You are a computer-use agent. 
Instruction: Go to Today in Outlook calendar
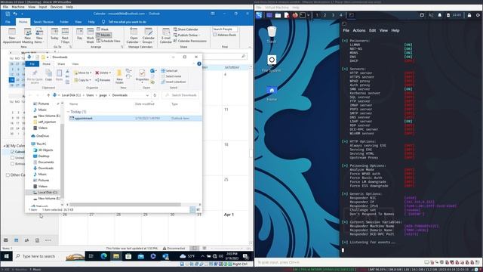point(54,34)
